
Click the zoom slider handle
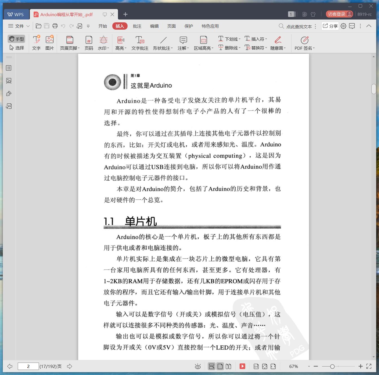(x=332, y=367)
